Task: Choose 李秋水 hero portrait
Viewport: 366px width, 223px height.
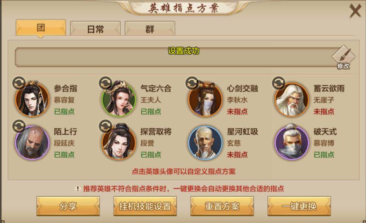Action: [x=205, y=100]
